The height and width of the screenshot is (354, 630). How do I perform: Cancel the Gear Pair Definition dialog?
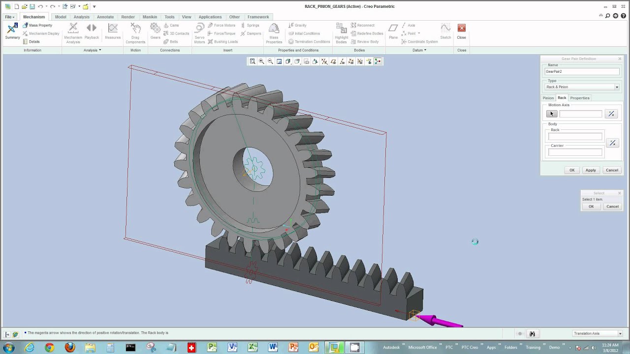point(612,170)
